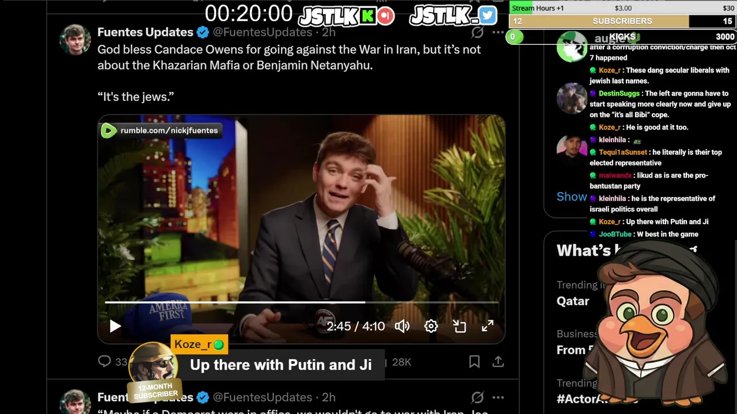This screenshot has width=737, height=414.
Task: Click the rumble.com/nickjfuentes label on video
Action: (161, 131)
